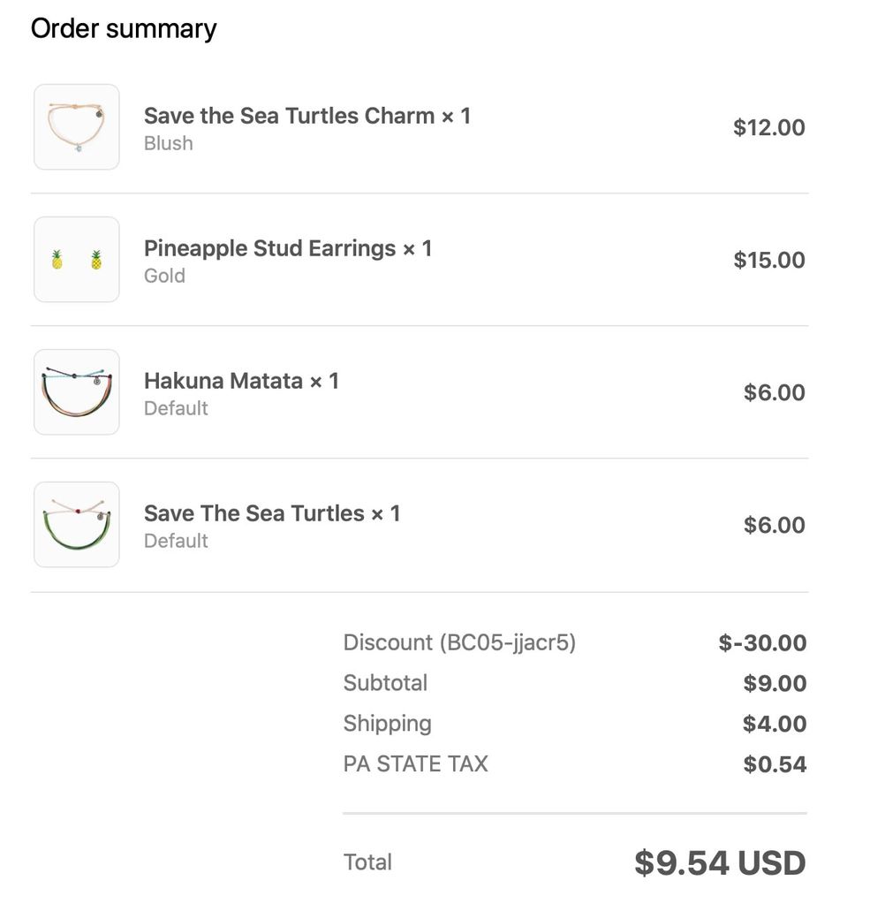Click the Blush variant label
The width and height of the screenshot is (870, 911).
tap(169, 143)
